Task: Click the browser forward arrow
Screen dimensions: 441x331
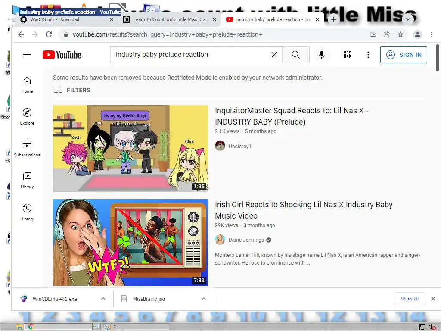Action: (35, 34)
